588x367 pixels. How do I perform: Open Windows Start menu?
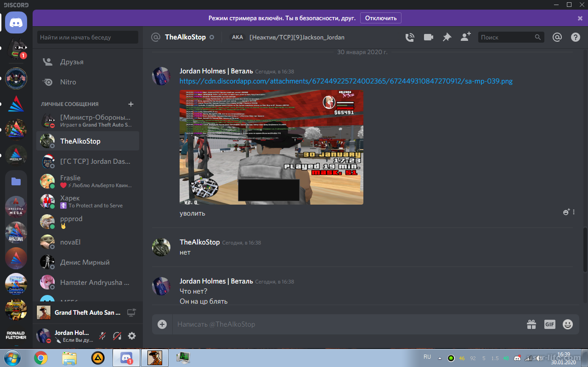[12, 358]
